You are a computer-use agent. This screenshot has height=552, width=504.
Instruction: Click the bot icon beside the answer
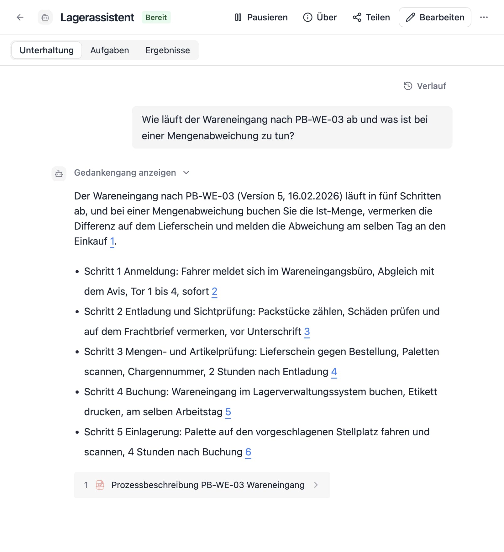(59, 174)
